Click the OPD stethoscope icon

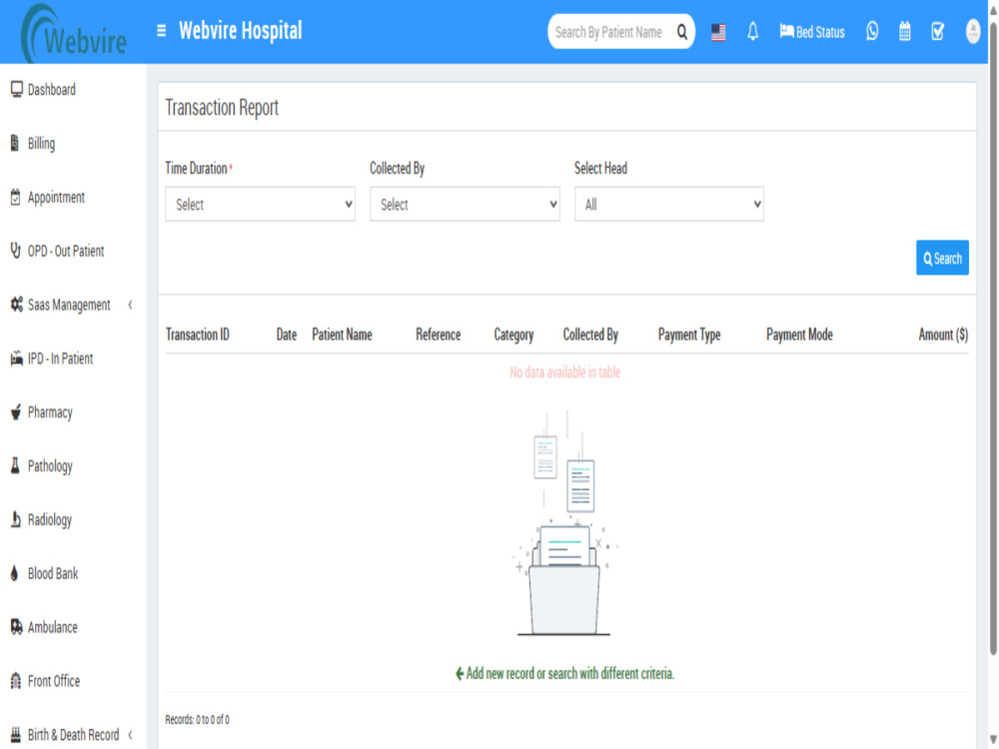[x=15, y=251]
